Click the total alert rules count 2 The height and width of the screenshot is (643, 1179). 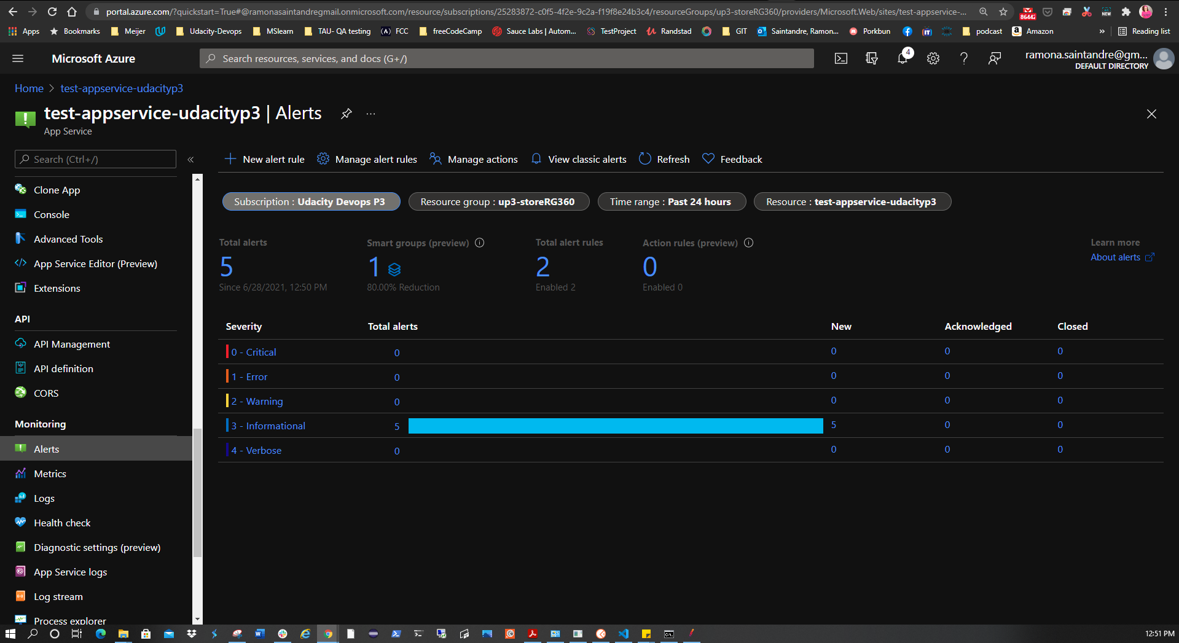pos(542,267)
